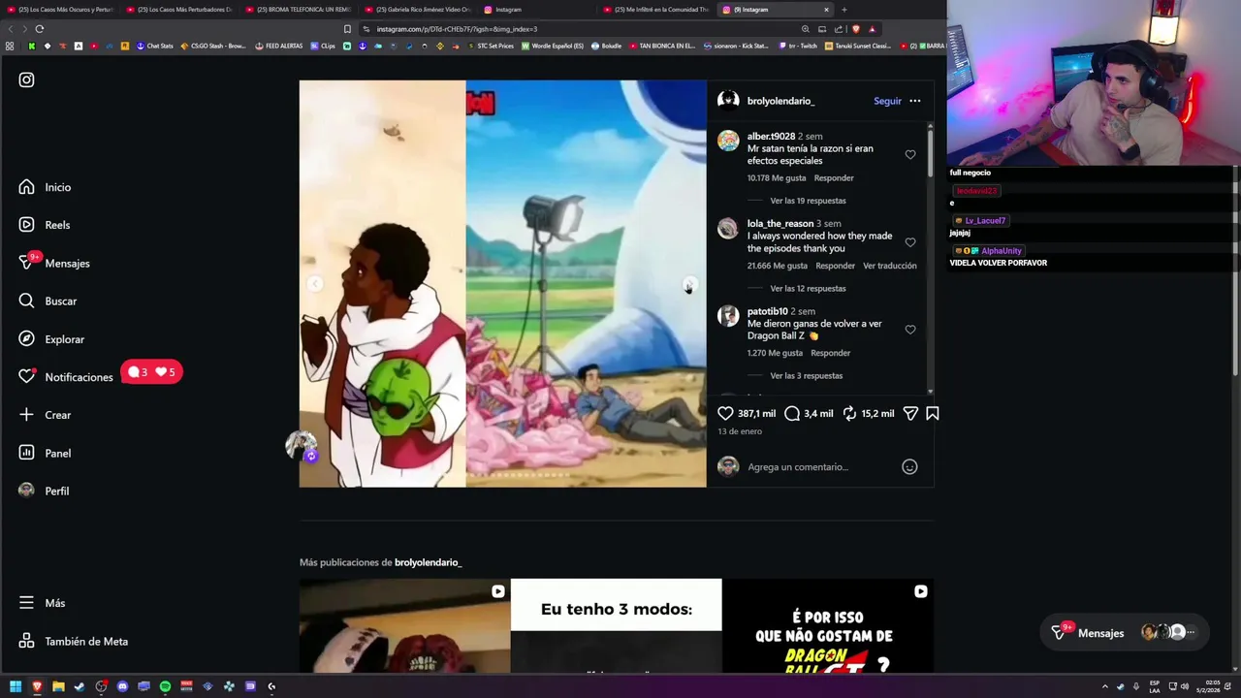The height and width of the screenshot is (698, 1241).
Task: Like lola_the_reason's comment
Action: click(x=909, y=242)
